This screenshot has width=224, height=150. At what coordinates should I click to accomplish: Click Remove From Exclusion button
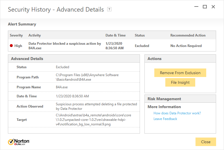[x=180, y=73]
